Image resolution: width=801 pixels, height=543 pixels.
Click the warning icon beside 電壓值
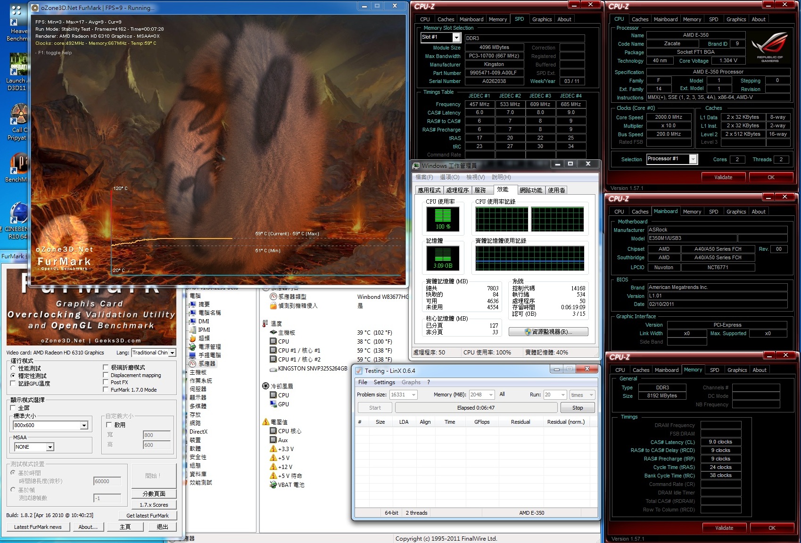pyautogui.click(x=265, y=422)
